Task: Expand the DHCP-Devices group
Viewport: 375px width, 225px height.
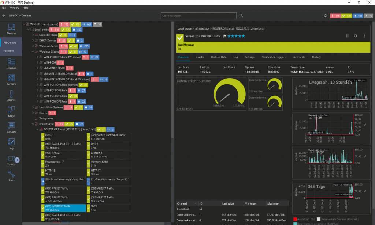Action: pos(33,41)
